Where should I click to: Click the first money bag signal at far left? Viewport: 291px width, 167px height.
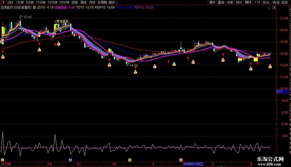coord(3,57)
